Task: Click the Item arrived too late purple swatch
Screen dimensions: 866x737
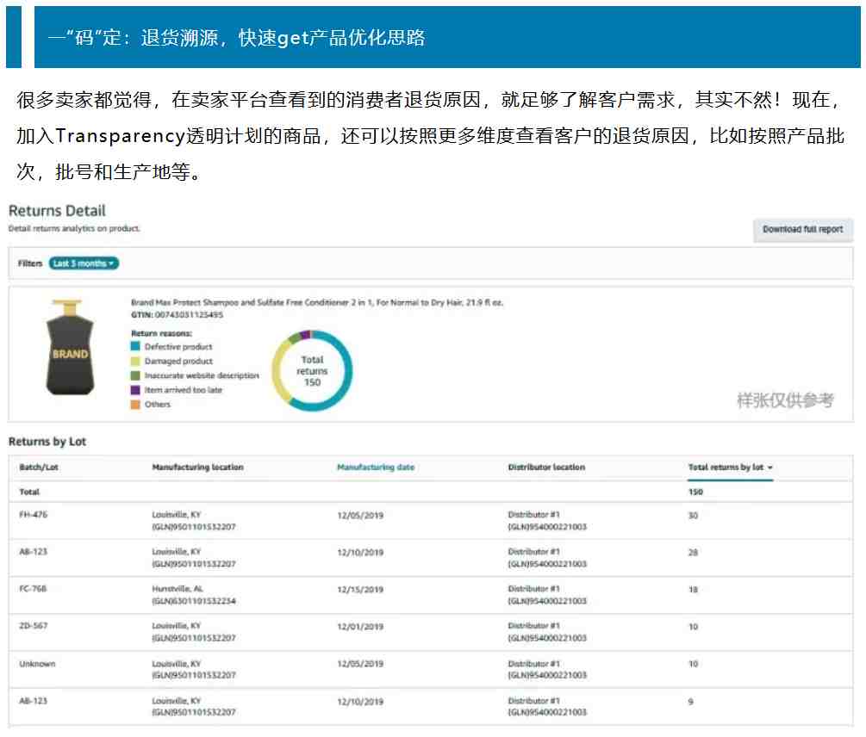Action: (135, 389)
